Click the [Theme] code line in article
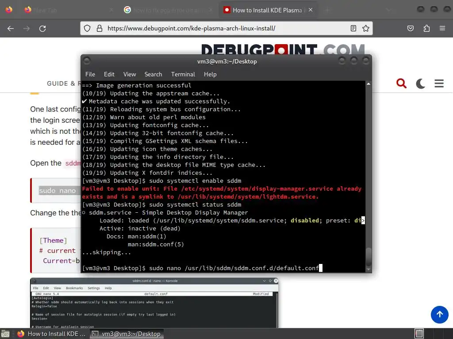The width and height of the screenshot is (453, 339). click(x=53, y=241)
